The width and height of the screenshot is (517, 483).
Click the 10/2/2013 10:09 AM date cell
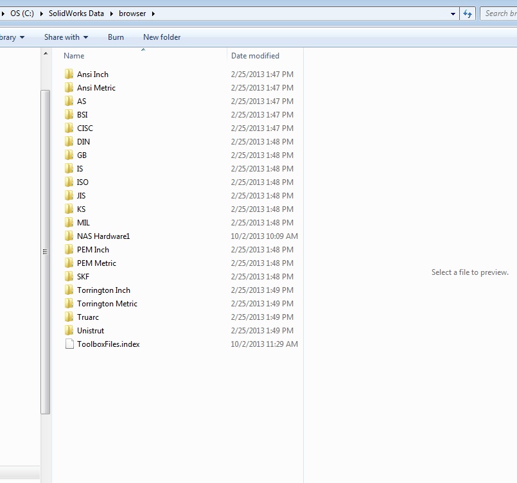tap(264, 236)
